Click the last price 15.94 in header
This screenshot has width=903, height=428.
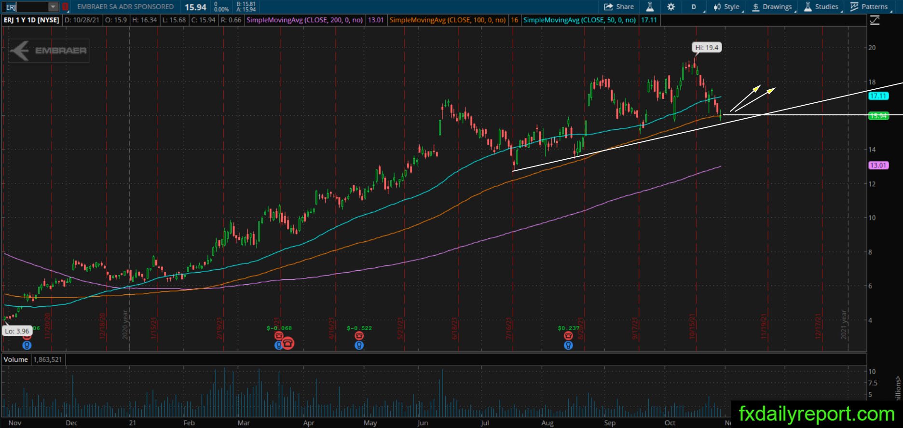195,7
